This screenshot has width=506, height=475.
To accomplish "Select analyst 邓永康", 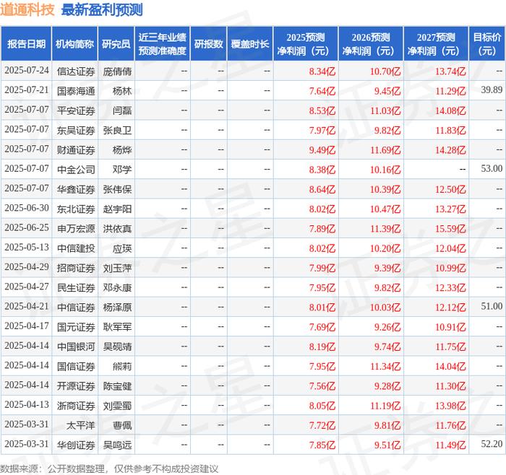I will click(117, 288).
